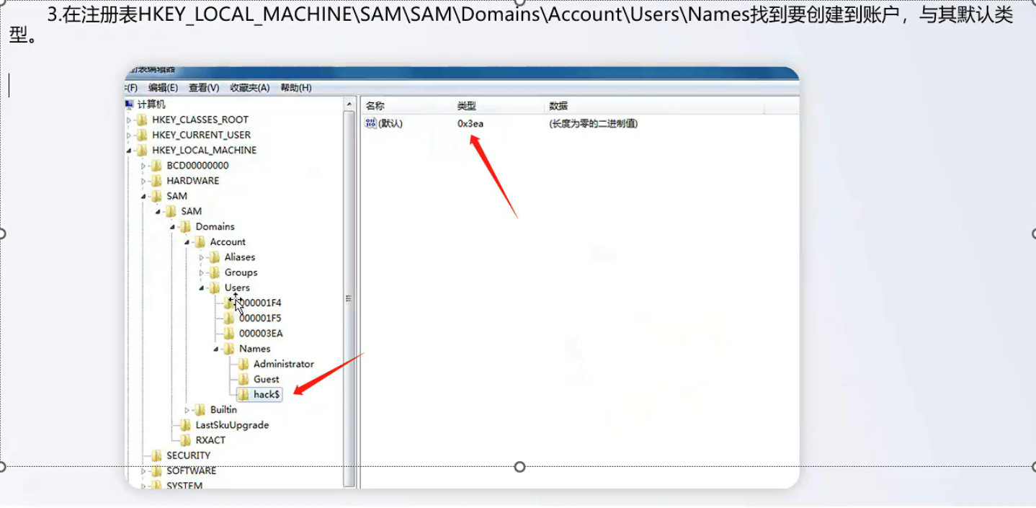Open the 收藏夹(A) menu
1036x508 pixels.
click(x=249, y=88)
